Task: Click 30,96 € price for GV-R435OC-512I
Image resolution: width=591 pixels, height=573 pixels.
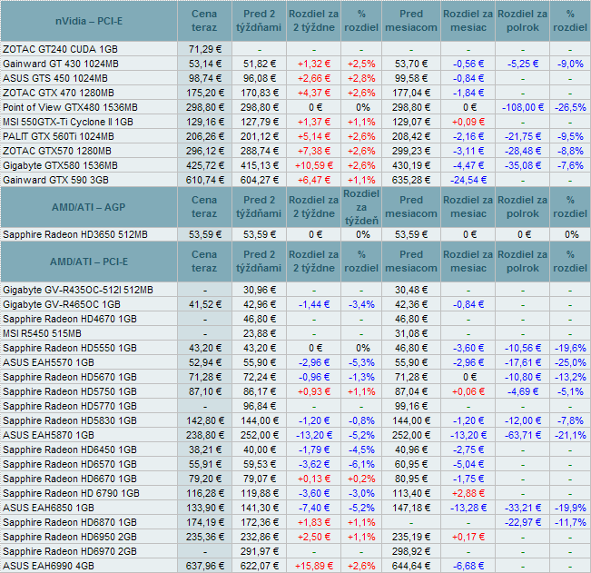Action: [260, 290]
